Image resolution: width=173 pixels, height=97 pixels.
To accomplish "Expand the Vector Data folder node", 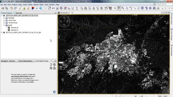I will (x=4, y=20).
